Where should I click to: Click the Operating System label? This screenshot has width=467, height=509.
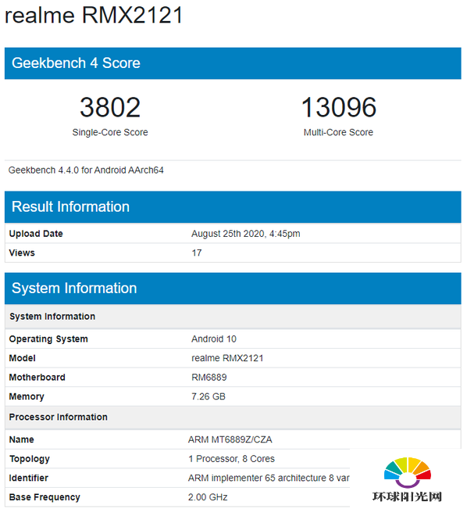(48, 339)
